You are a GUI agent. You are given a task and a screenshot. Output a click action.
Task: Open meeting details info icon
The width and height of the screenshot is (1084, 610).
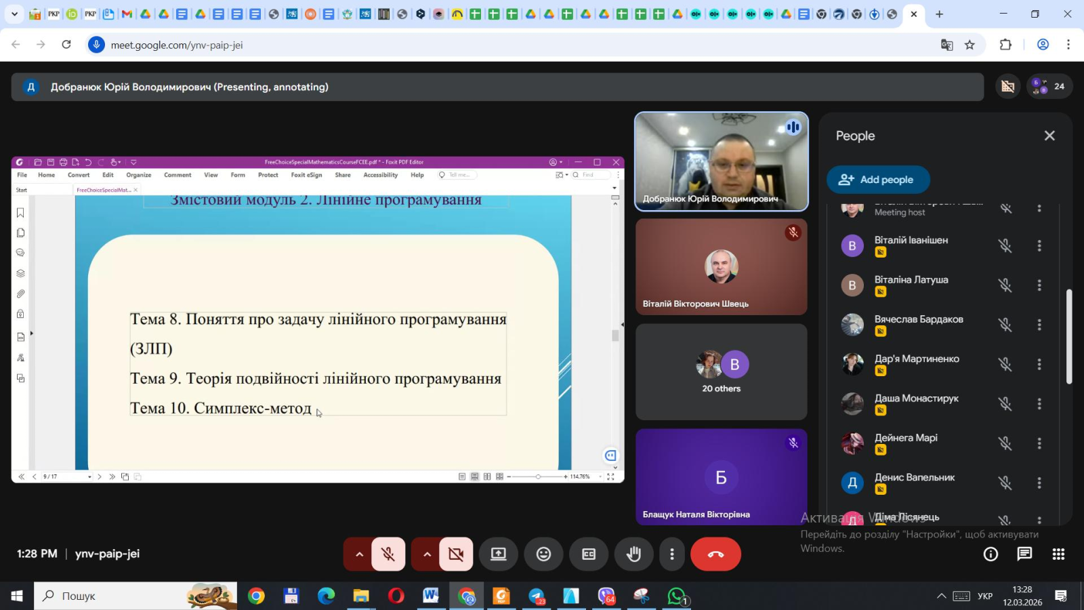point(991,554)
